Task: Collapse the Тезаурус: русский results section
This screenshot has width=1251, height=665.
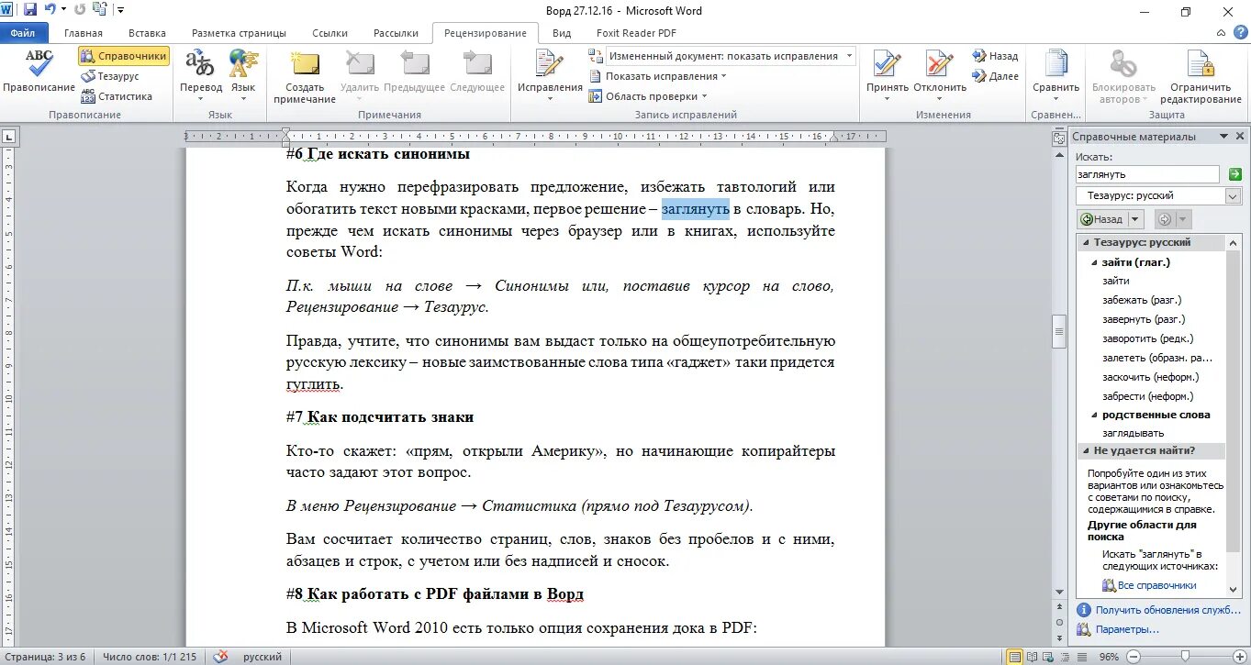Action: [1085, 243]
